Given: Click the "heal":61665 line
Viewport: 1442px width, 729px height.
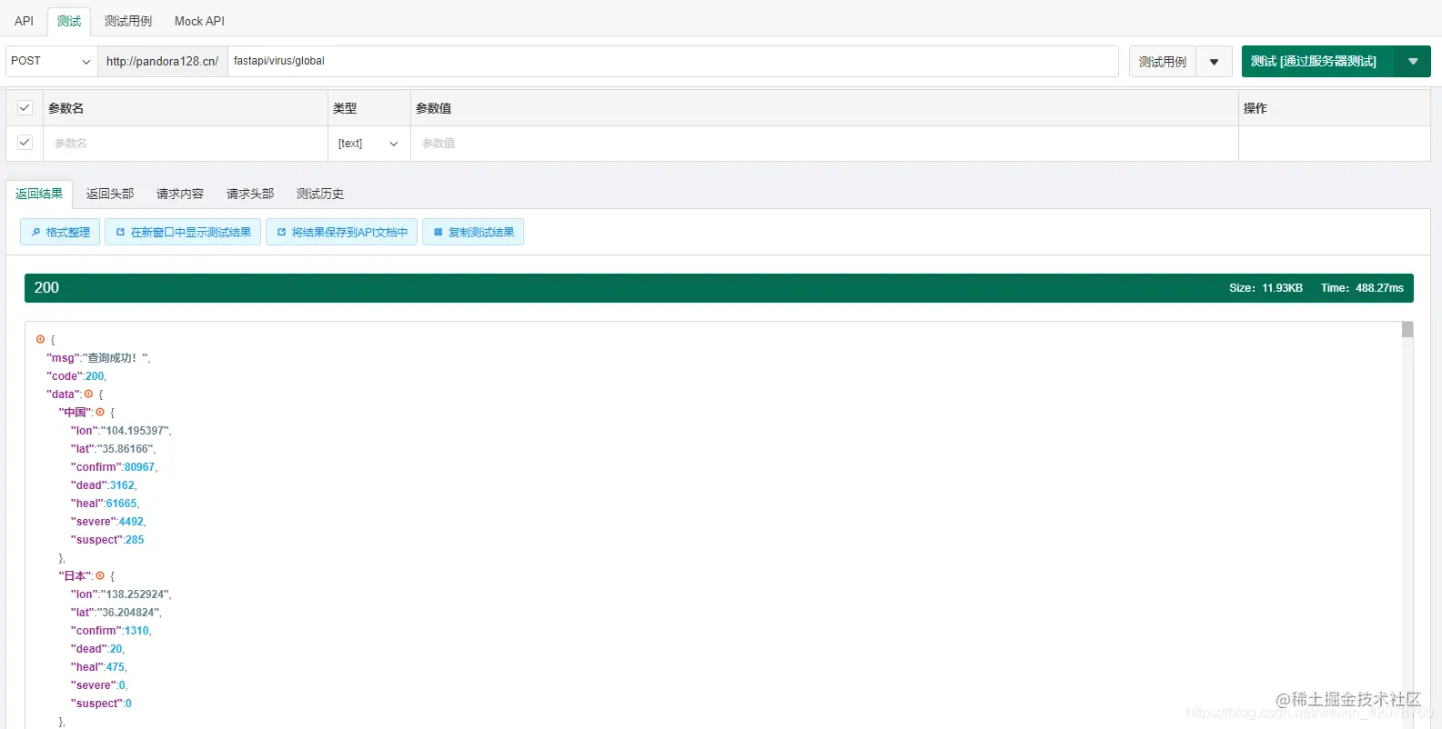Looking at the screenshot, I should click(x=106, y=503).
